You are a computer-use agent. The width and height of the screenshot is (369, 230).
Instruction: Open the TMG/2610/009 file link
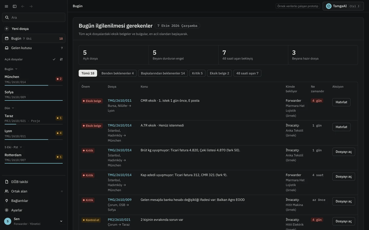point(120,200)
